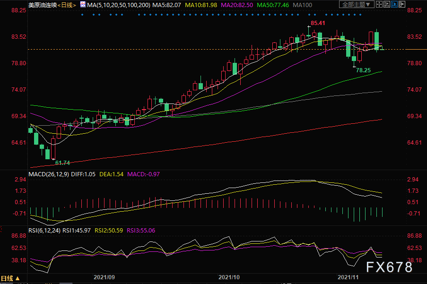
Task: Click the RSI3:55.06 value
Action: 141,231
